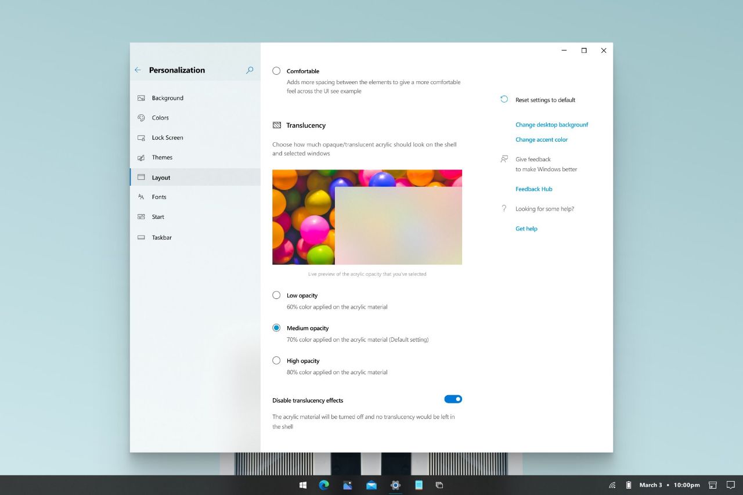
Task: Open search with the magnifier icon
Action: [250, 70]
